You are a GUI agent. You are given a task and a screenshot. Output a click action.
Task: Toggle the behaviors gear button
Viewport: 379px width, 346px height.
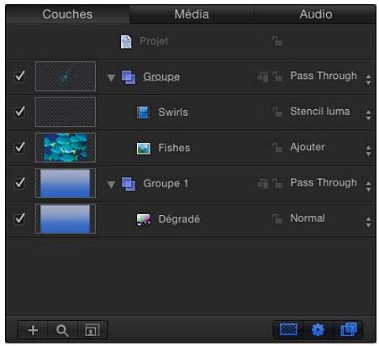click(318, 329)
